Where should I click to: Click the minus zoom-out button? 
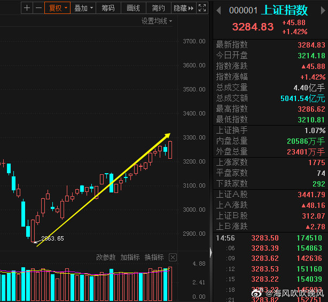click(x=38, y=8)
